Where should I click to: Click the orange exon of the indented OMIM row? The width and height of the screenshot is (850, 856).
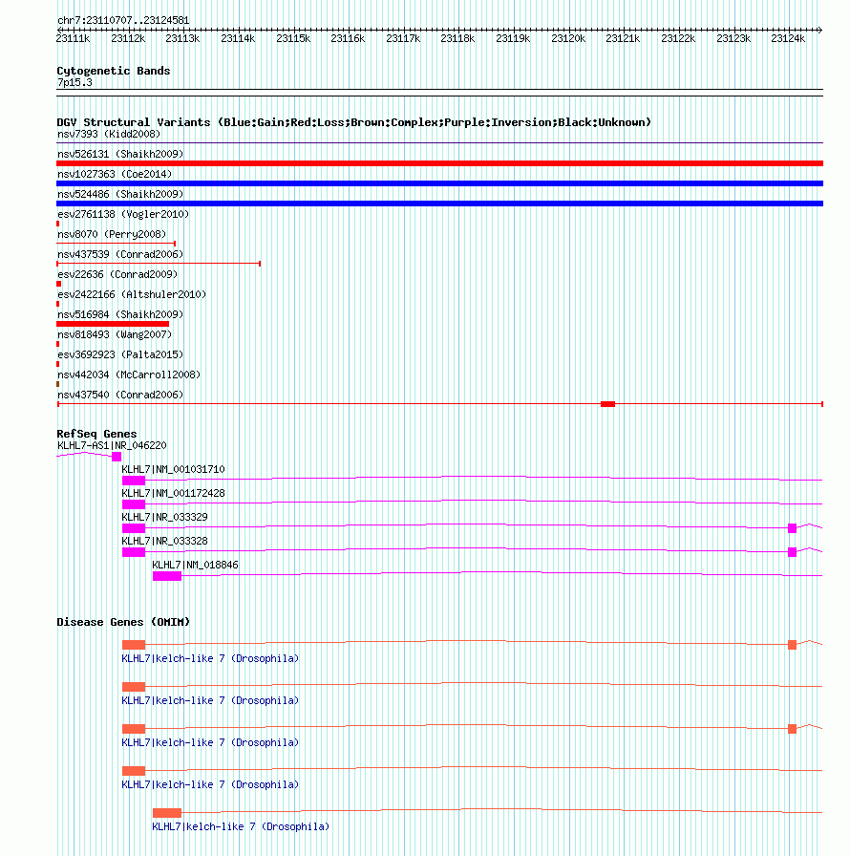tap(167, 813)
